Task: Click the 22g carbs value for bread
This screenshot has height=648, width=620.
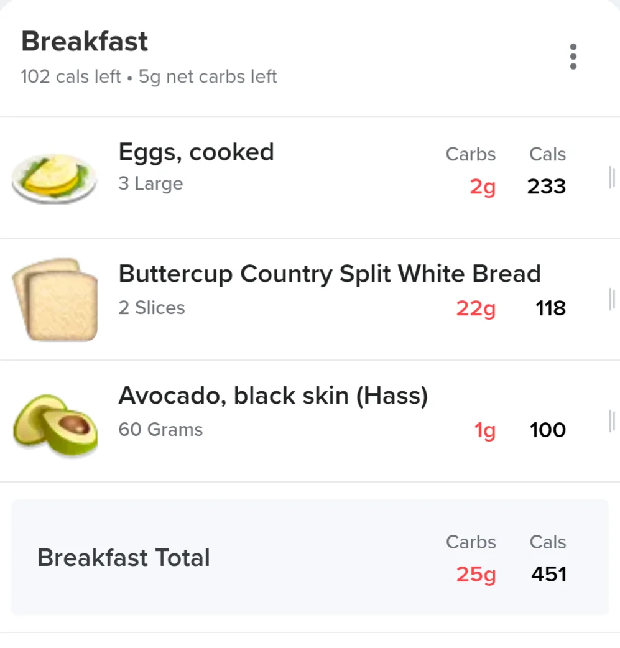Action: point(476,308)
